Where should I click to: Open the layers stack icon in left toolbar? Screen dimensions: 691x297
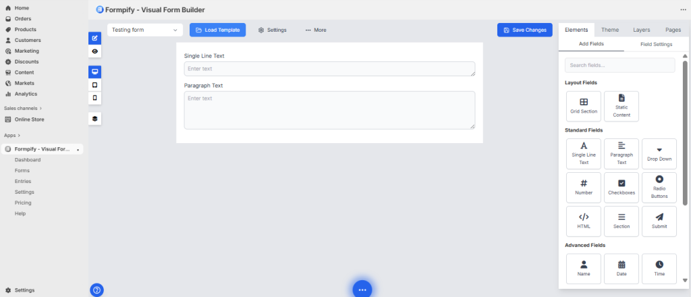pos(95,118)
